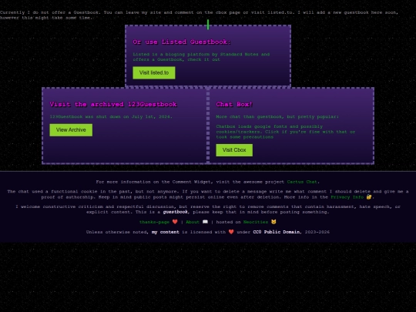Select the heading 'Visit the archived 123Guestbook'
The height and width of the screenshot is (312, 416).
[x=113, y=104]
